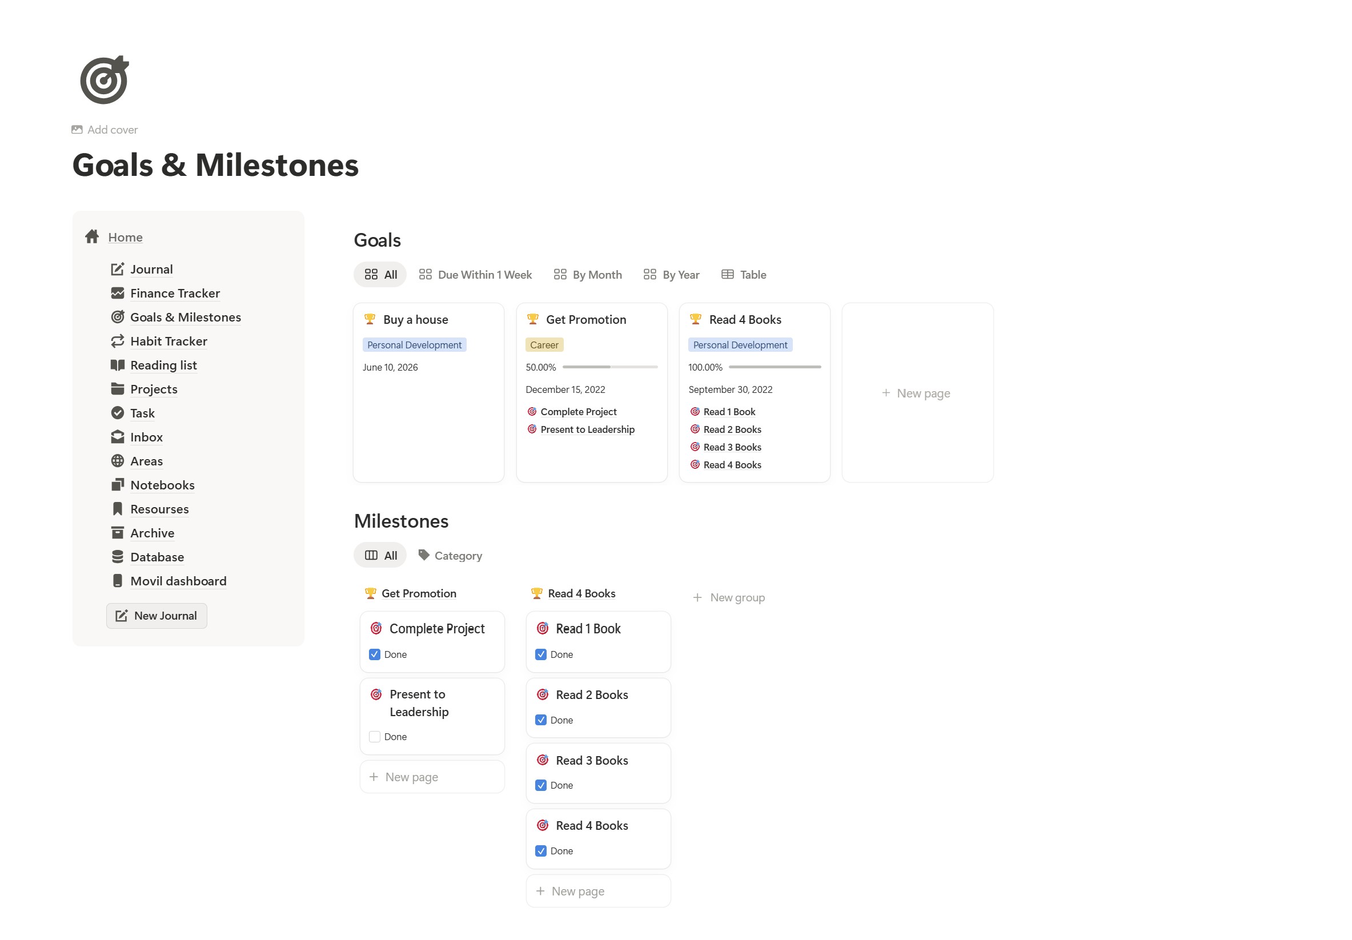Open the Reading list link
The width and height of the screenshot is (1352, 940).
164,365
